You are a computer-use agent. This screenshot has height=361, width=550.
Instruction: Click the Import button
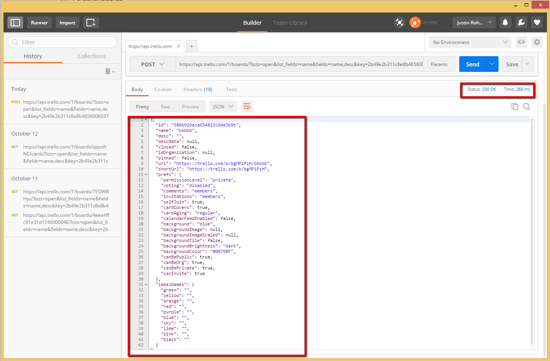(x=67, y=22)
